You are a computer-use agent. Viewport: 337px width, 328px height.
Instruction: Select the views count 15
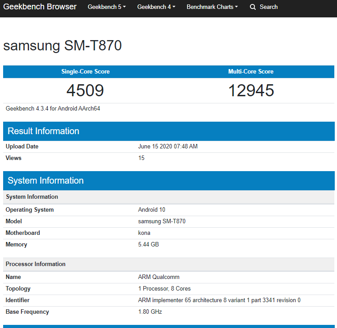coord(141,158)
